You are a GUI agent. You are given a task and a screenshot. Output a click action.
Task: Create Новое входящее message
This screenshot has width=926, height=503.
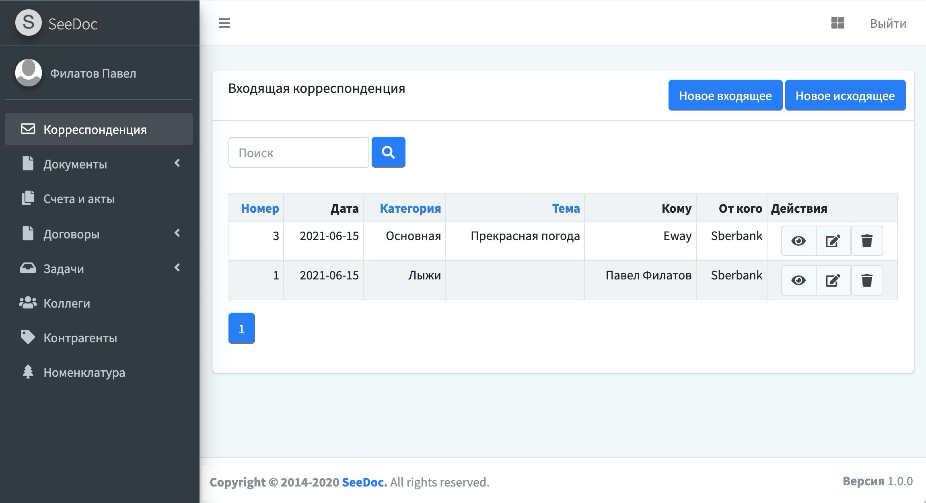[725, 95]
